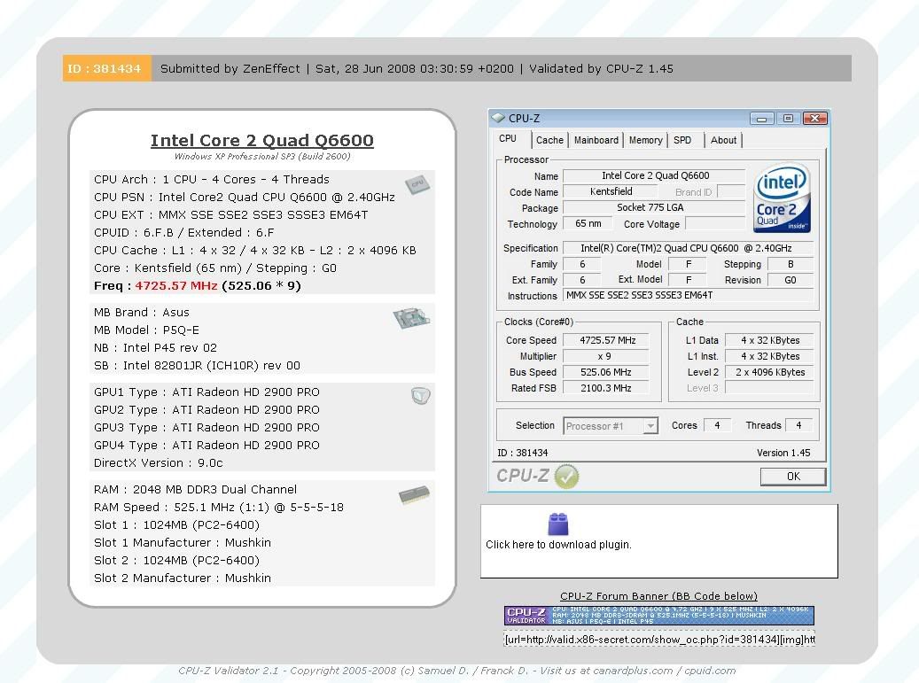The width and height of the screenshot is (919, 683).
Task: Click the Technology field 65 nm
Action: point(588,223)
